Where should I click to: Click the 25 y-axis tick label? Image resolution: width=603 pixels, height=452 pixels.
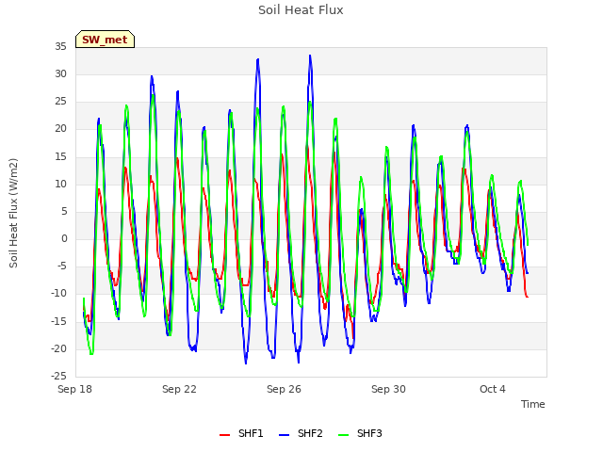tap(60, 102)
